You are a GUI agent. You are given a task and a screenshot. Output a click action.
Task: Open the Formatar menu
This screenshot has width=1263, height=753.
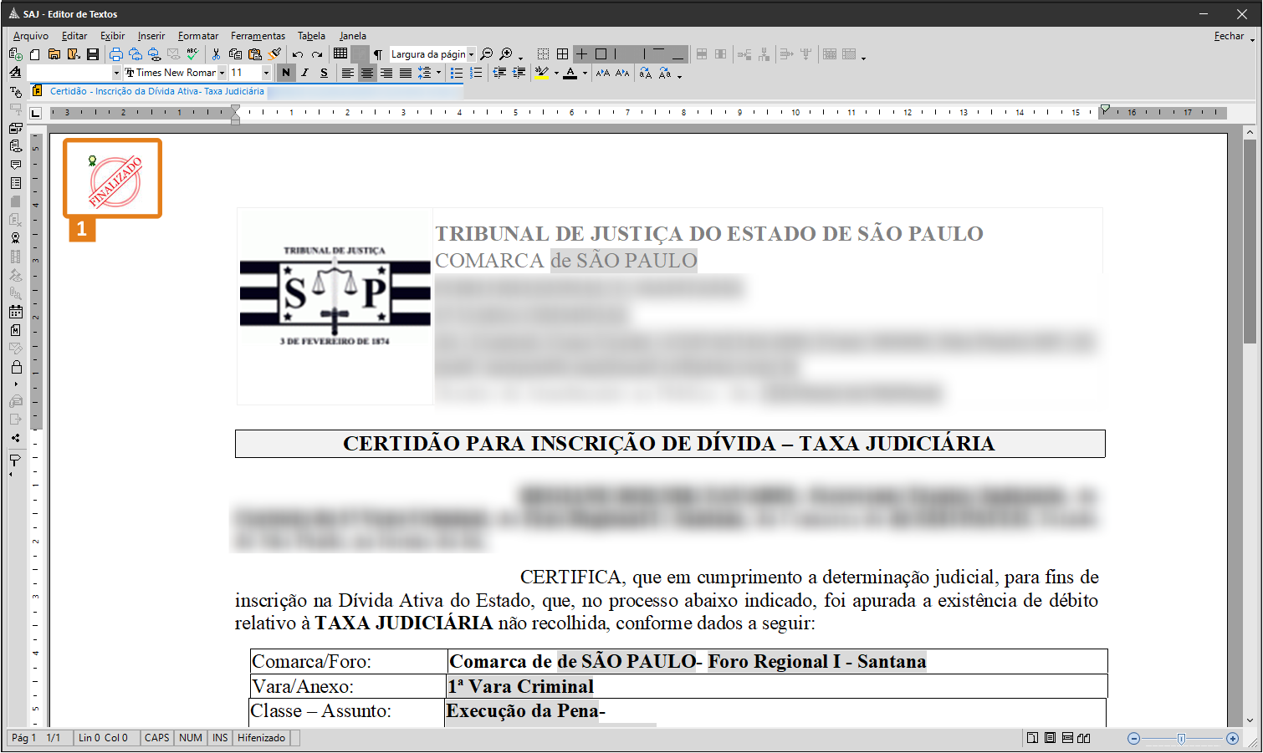tap(197, 36)
